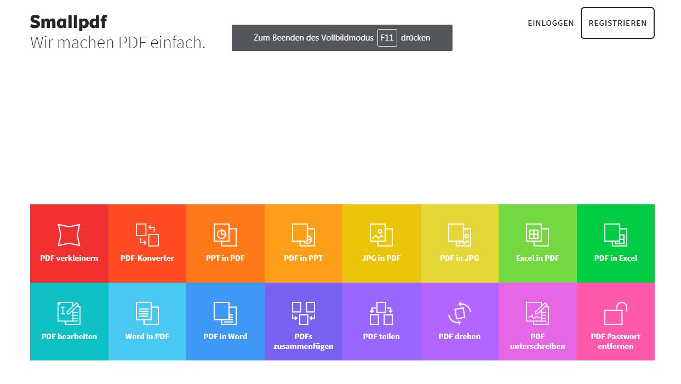Open the PDF unterschreiben sign icon
The image size is (681, 384).
pyautogui.click(x=537, y=313)
